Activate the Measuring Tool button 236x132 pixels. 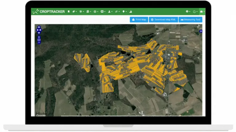tap(191, 20)
